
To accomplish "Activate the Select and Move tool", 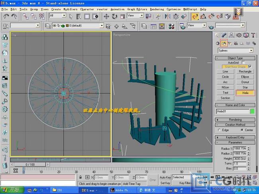I will coord(106,16).
